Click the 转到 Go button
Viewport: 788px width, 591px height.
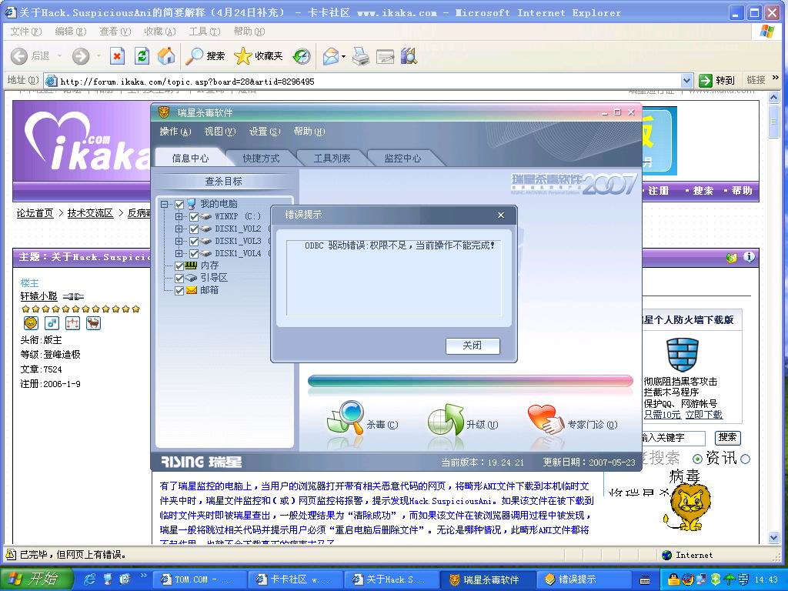point(717,80)
